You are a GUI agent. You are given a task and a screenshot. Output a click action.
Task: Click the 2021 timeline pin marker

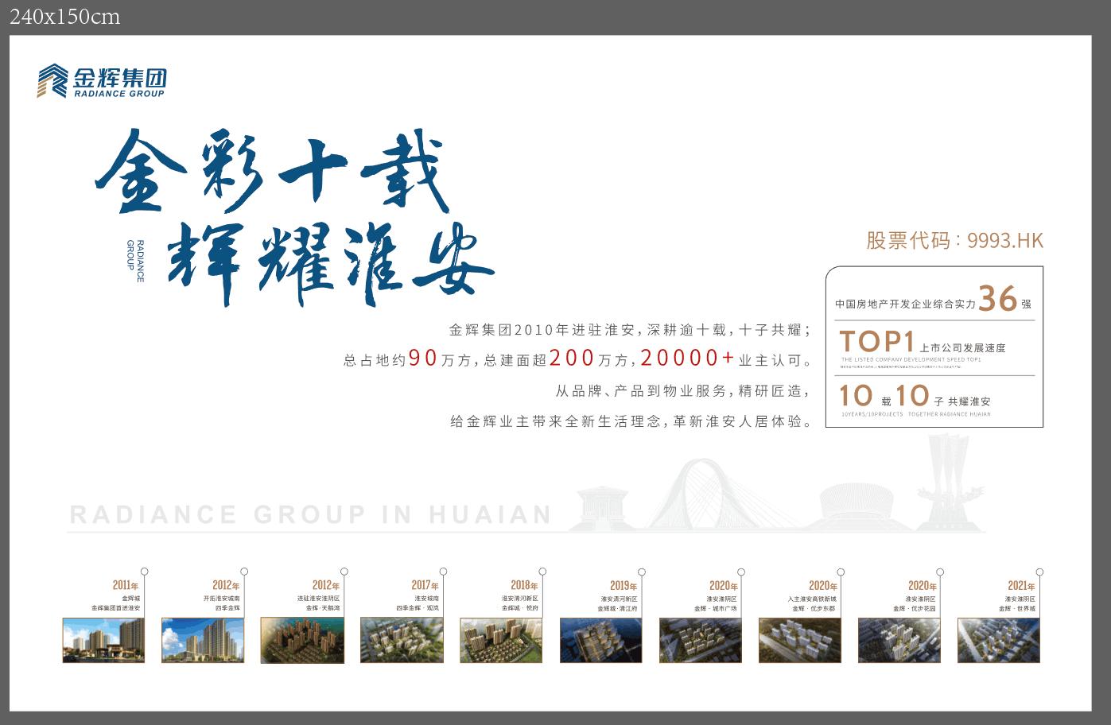click(1039, 570)
